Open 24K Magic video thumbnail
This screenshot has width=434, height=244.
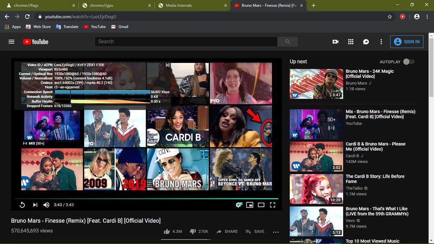pos(316,84)
